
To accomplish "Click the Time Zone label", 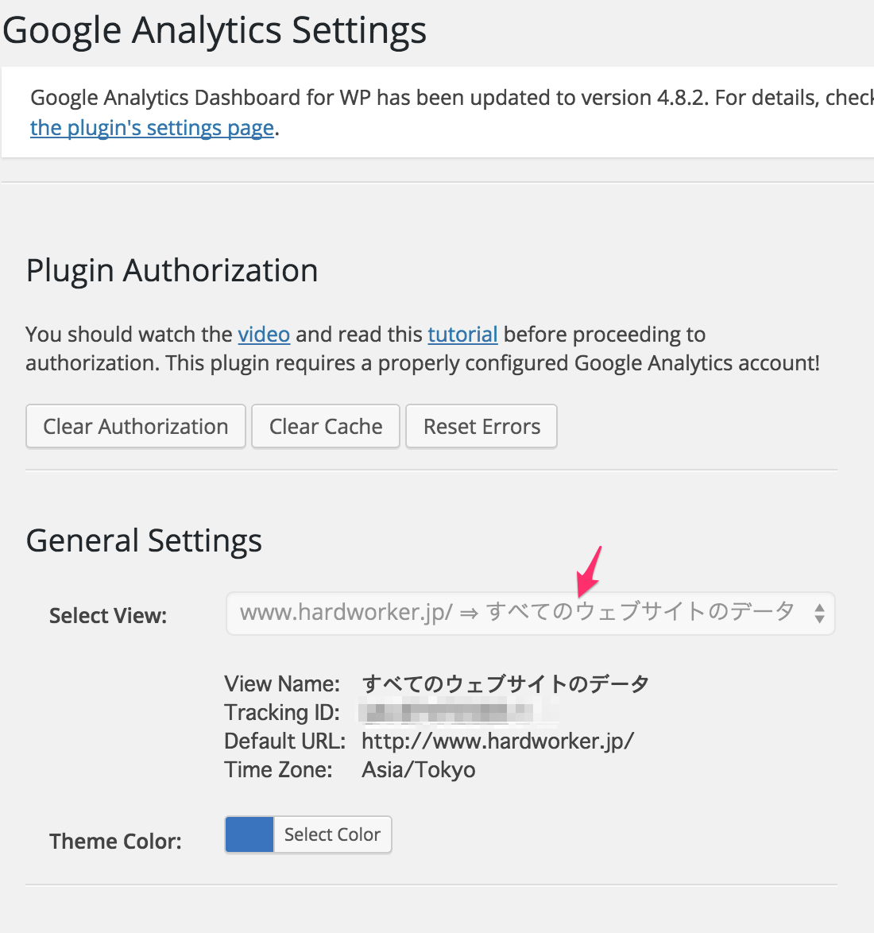I will pos(278,770).
